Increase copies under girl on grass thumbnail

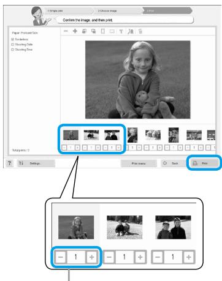(x=77, y=148)
